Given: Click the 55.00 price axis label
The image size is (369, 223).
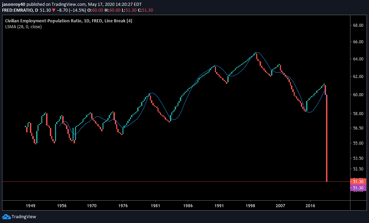Looking at the screenshot, I should (358, 143).
